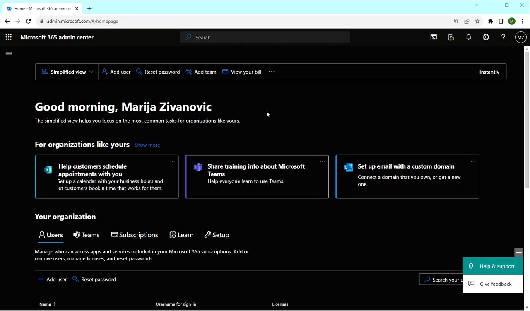
Task: Click Add user in top command bar
Action: 116,72
